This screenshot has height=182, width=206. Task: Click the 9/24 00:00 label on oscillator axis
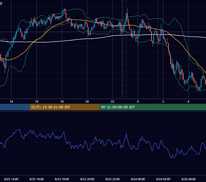pyautogui.click(x=138, y=179)
